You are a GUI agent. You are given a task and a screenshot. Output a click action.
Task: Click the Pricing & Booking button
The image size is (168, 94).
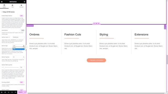pos(96,60)
